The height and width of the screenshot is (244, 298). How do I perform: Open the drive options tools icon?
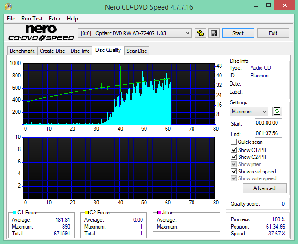[200, 33]
